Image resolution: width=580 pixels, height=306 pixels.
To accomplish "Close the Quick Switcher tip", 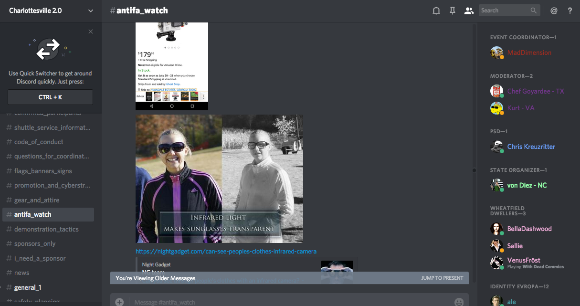I will pos(91,32).
